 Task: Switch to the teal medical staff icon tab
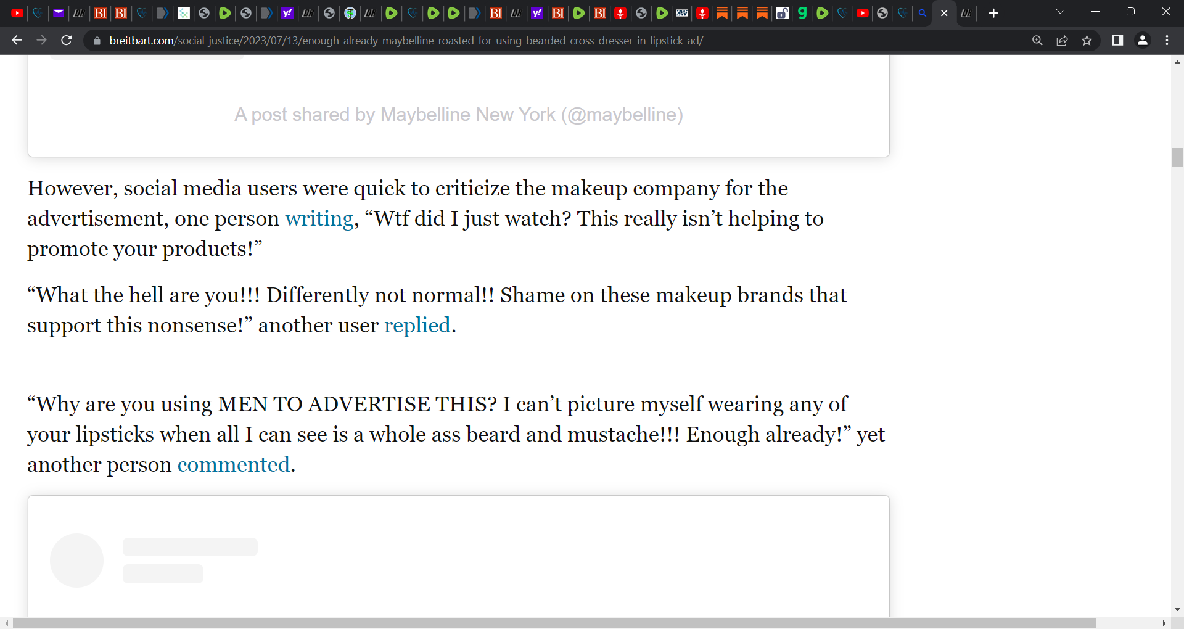pos(350,13)
